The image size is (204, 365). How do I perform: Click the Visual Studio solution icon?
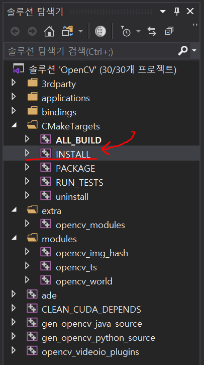pos(18,69)
